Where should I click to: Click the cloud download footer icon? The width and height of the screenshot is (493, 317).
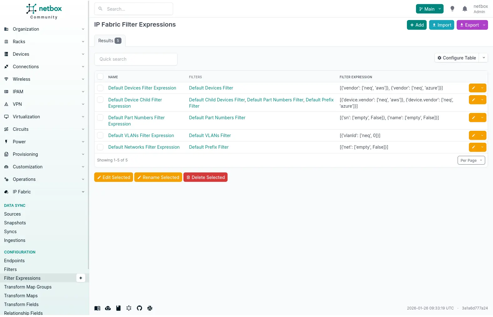tap(108, 308)
